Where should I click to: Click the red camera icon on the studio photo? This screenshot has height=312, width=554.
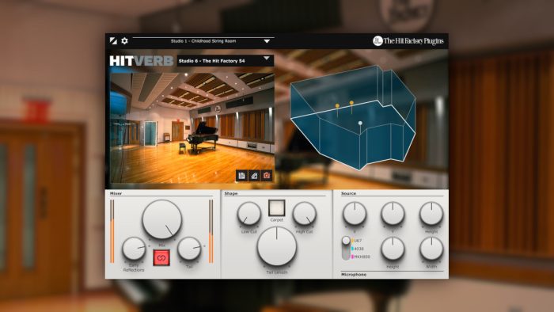coord(267,175)
